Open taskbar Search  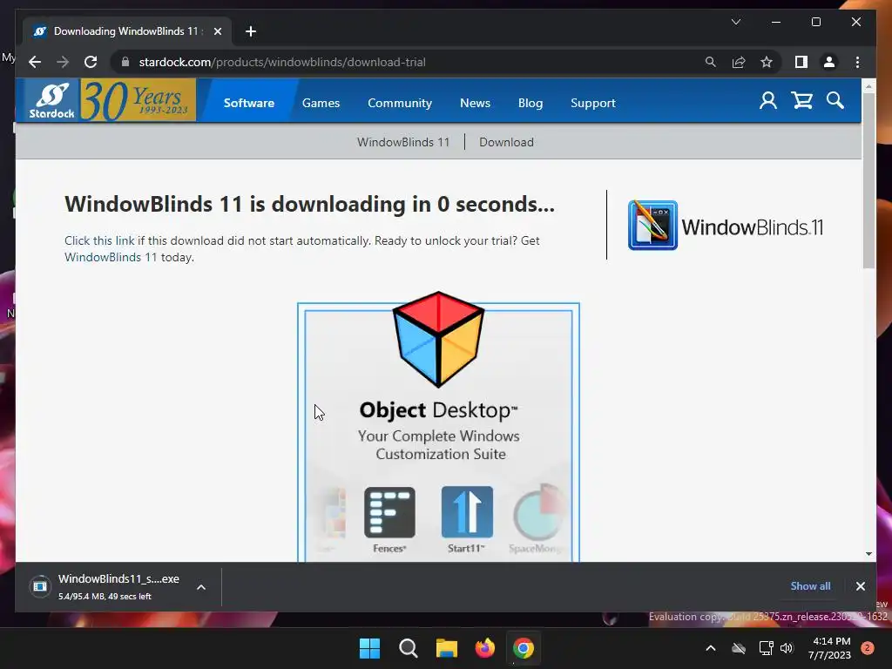pyautogui.click(x=408, y=648)
